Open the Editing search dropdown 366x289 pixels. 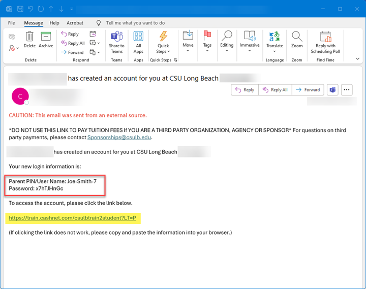click(227, 41)
